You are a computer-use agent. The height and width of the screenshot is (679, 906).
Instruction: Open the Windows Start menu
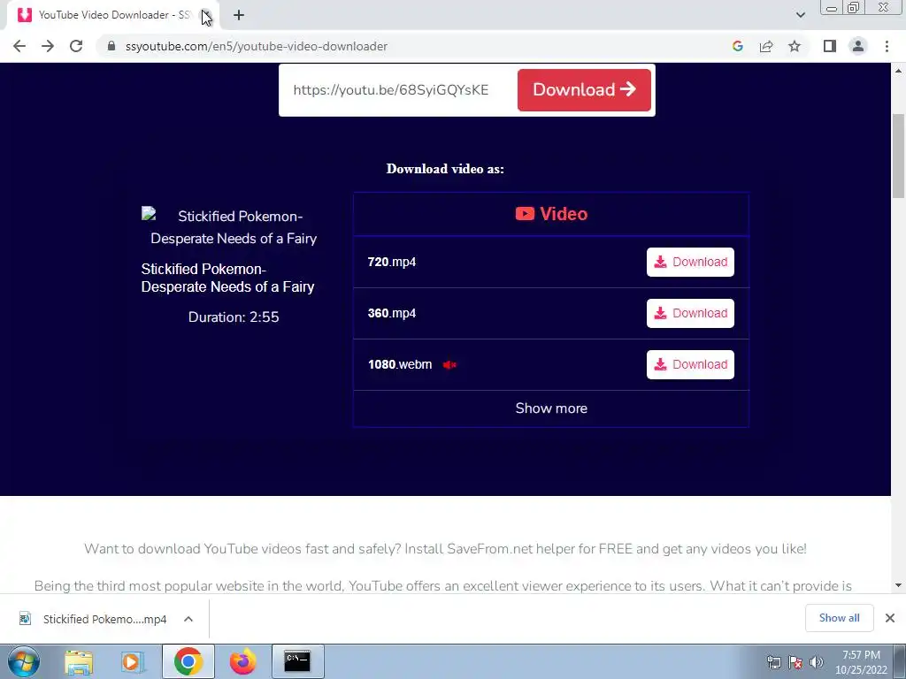click(x=24, y=661)
